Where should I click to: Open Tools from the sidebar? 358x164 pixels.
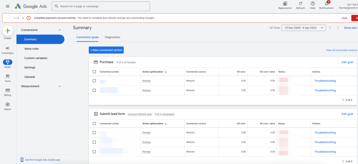pos(8,78)
